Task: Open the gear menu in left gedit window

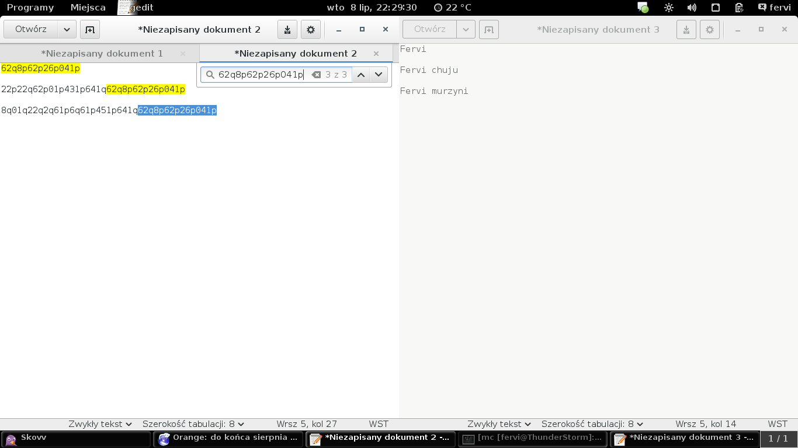Action: tap(311, 30)
